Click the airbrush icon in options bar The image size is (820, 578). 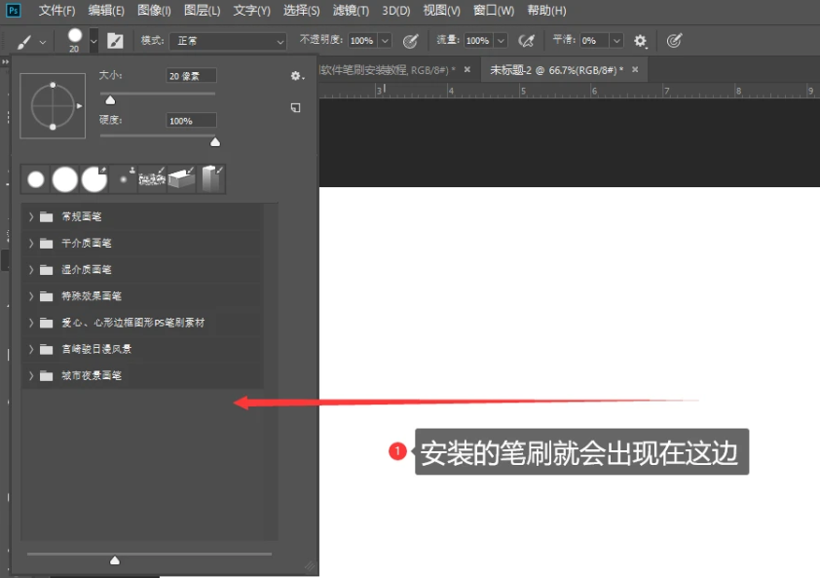527,41
